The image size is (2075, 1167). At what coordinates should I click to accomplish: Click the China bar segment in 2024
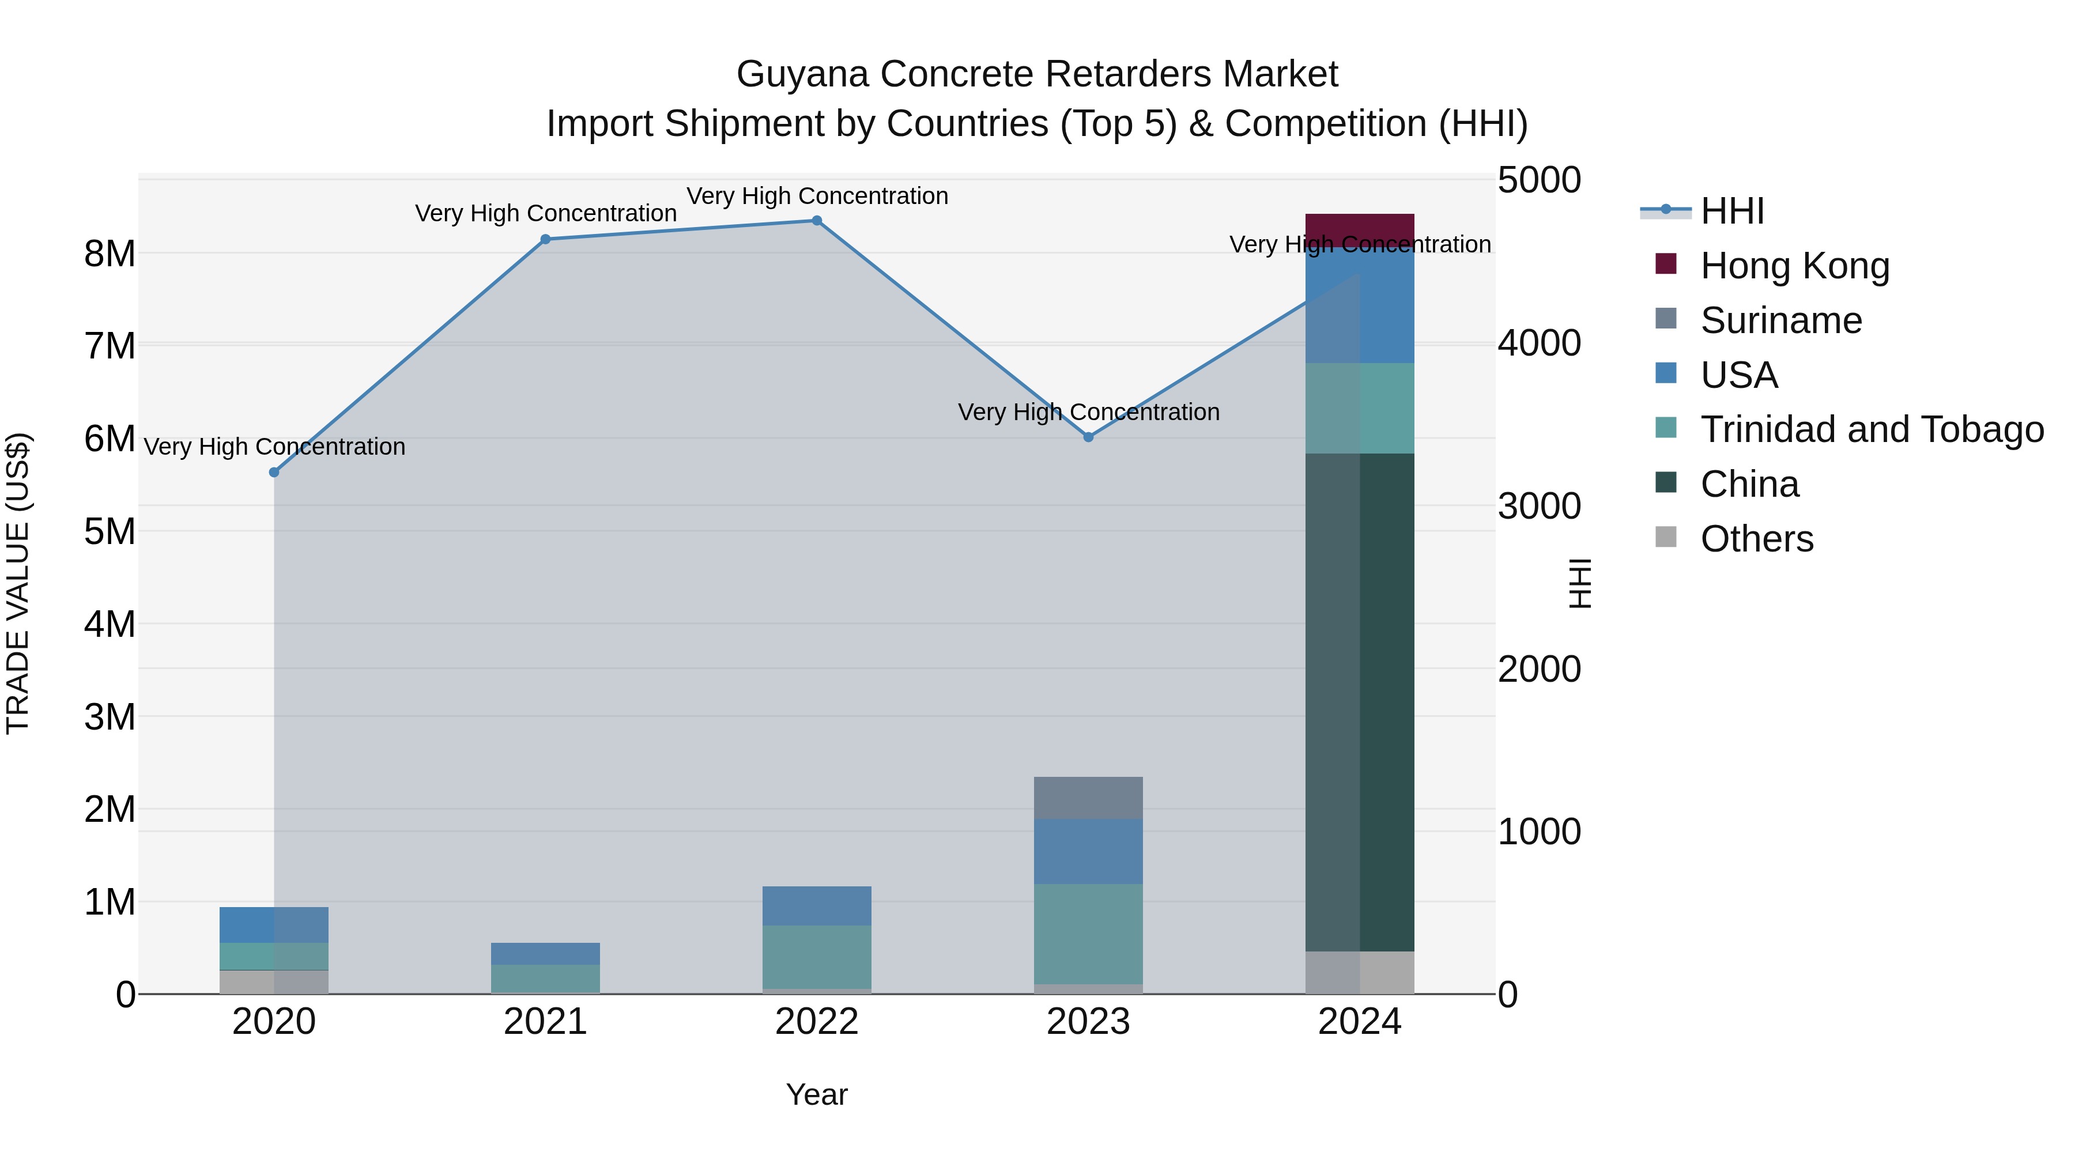[1360, 703]
